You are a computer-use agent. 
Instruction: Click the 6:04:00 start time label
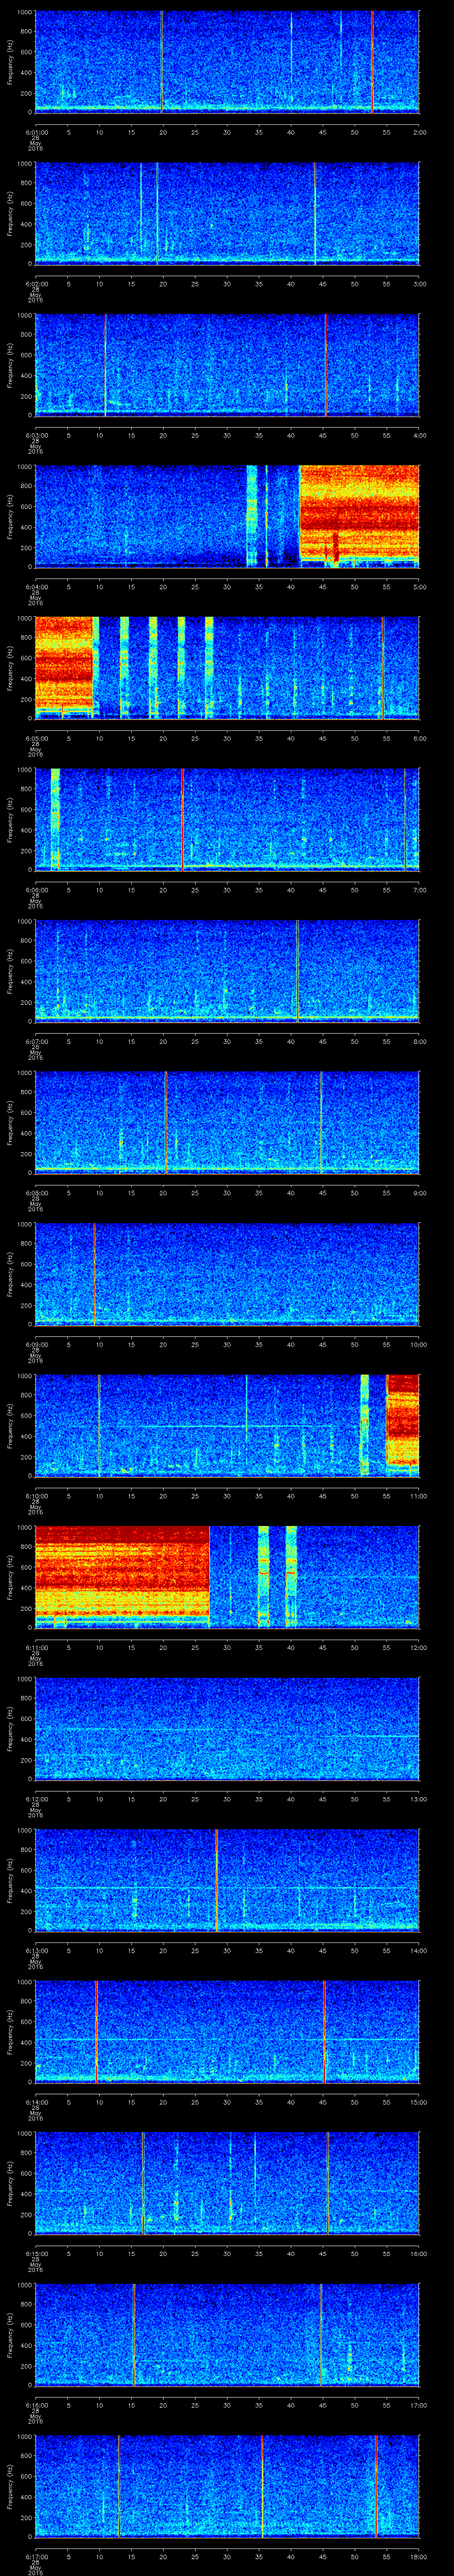pyautogui.click(x=36, y=586)
